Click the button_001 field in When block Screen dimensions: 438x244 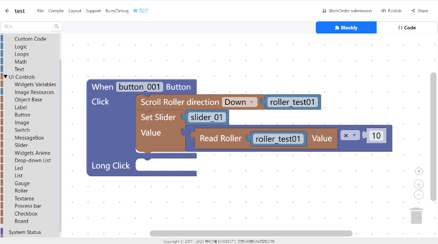pos(139,87)
